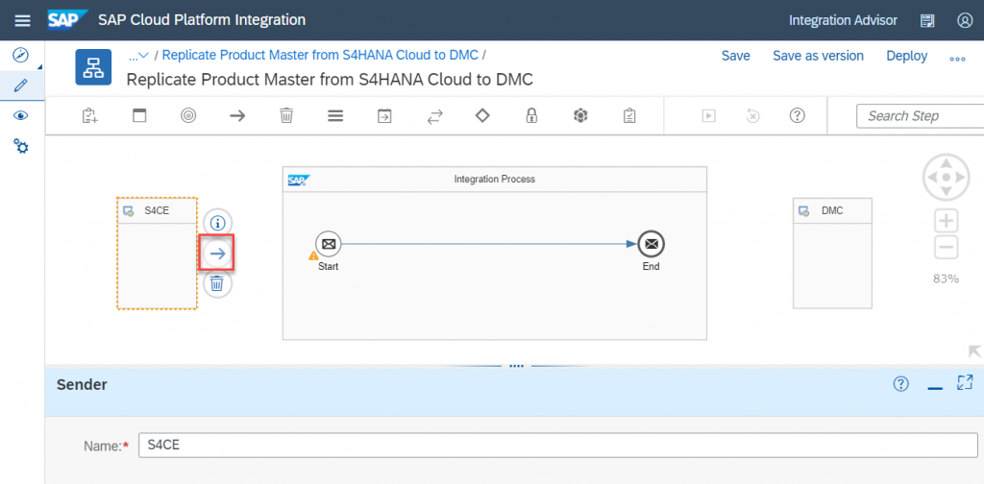Select the End message event

click(651, 244)
